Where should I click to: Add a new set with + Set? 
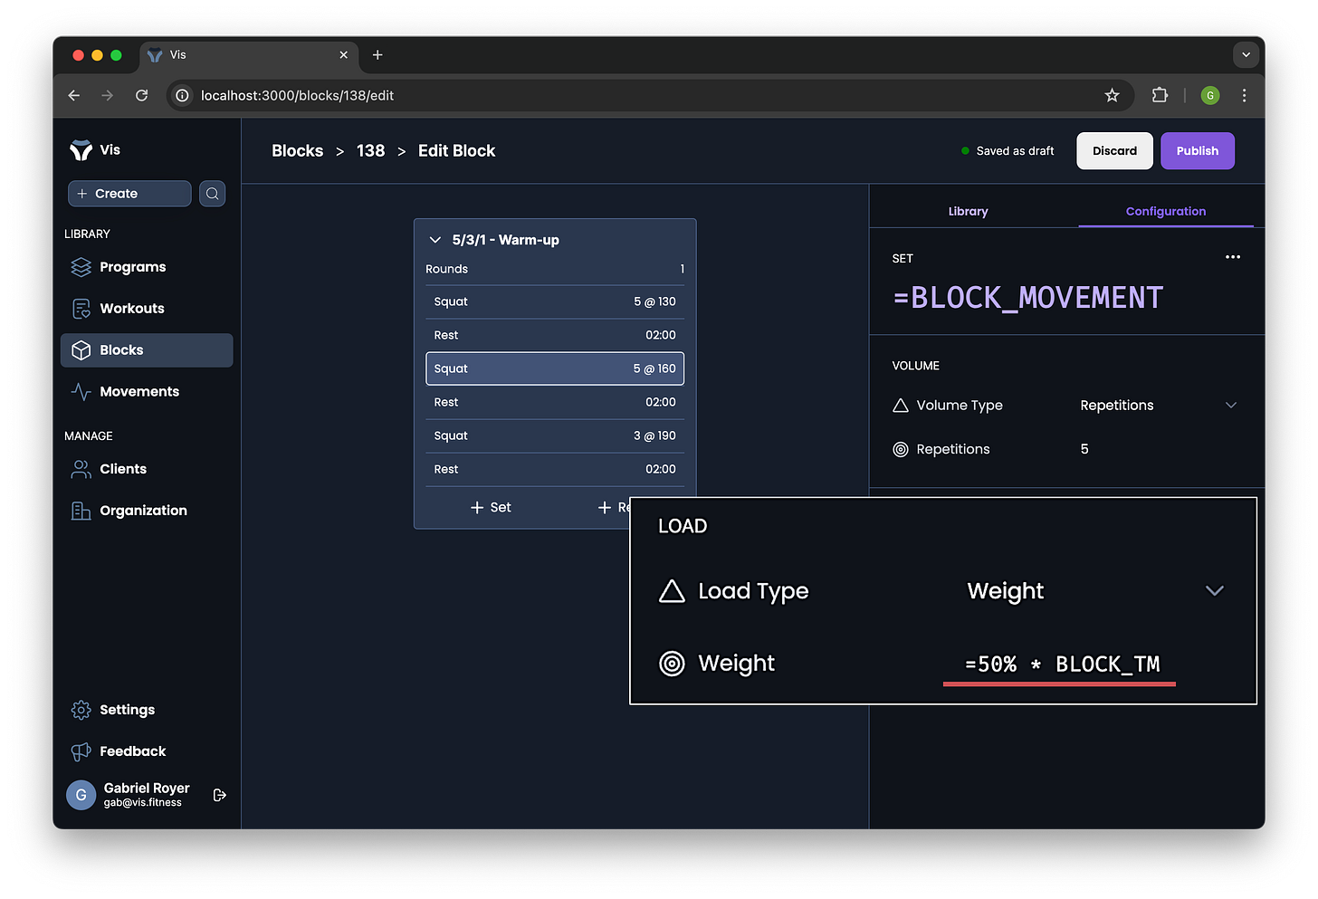(x=491, y=508)
